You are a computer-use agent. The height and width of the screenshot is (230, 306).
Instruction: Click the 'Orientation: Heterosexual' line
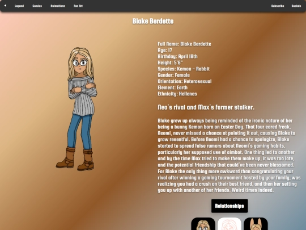click(x=185, y=81)
